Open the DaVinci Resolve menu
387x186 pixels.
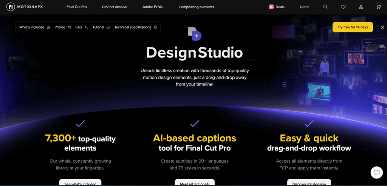pos(115,7)
